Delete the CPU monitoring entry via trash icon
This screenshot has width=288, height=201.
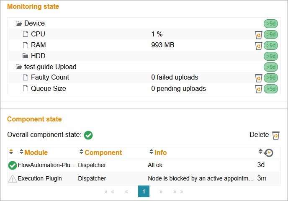point(258,35)
